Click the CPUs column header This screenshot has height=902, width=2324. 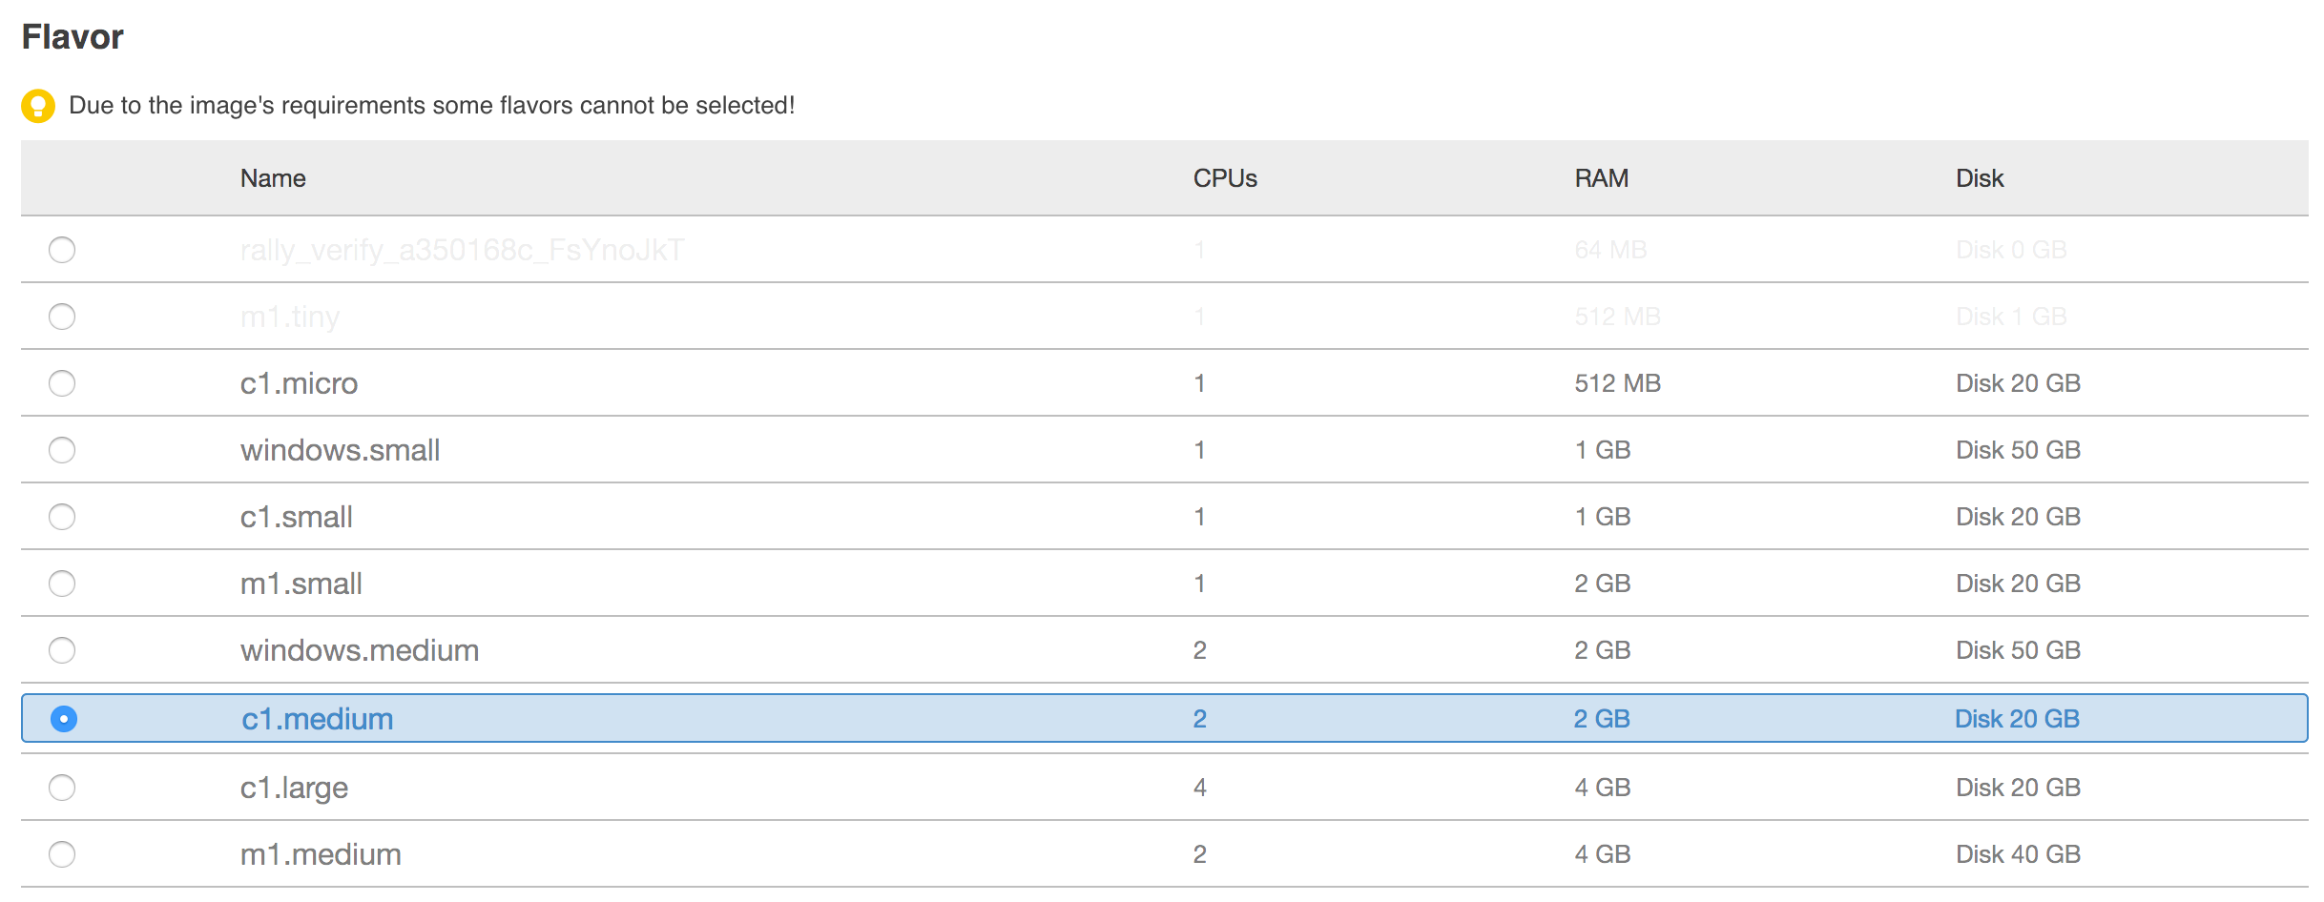(1225, 178)
